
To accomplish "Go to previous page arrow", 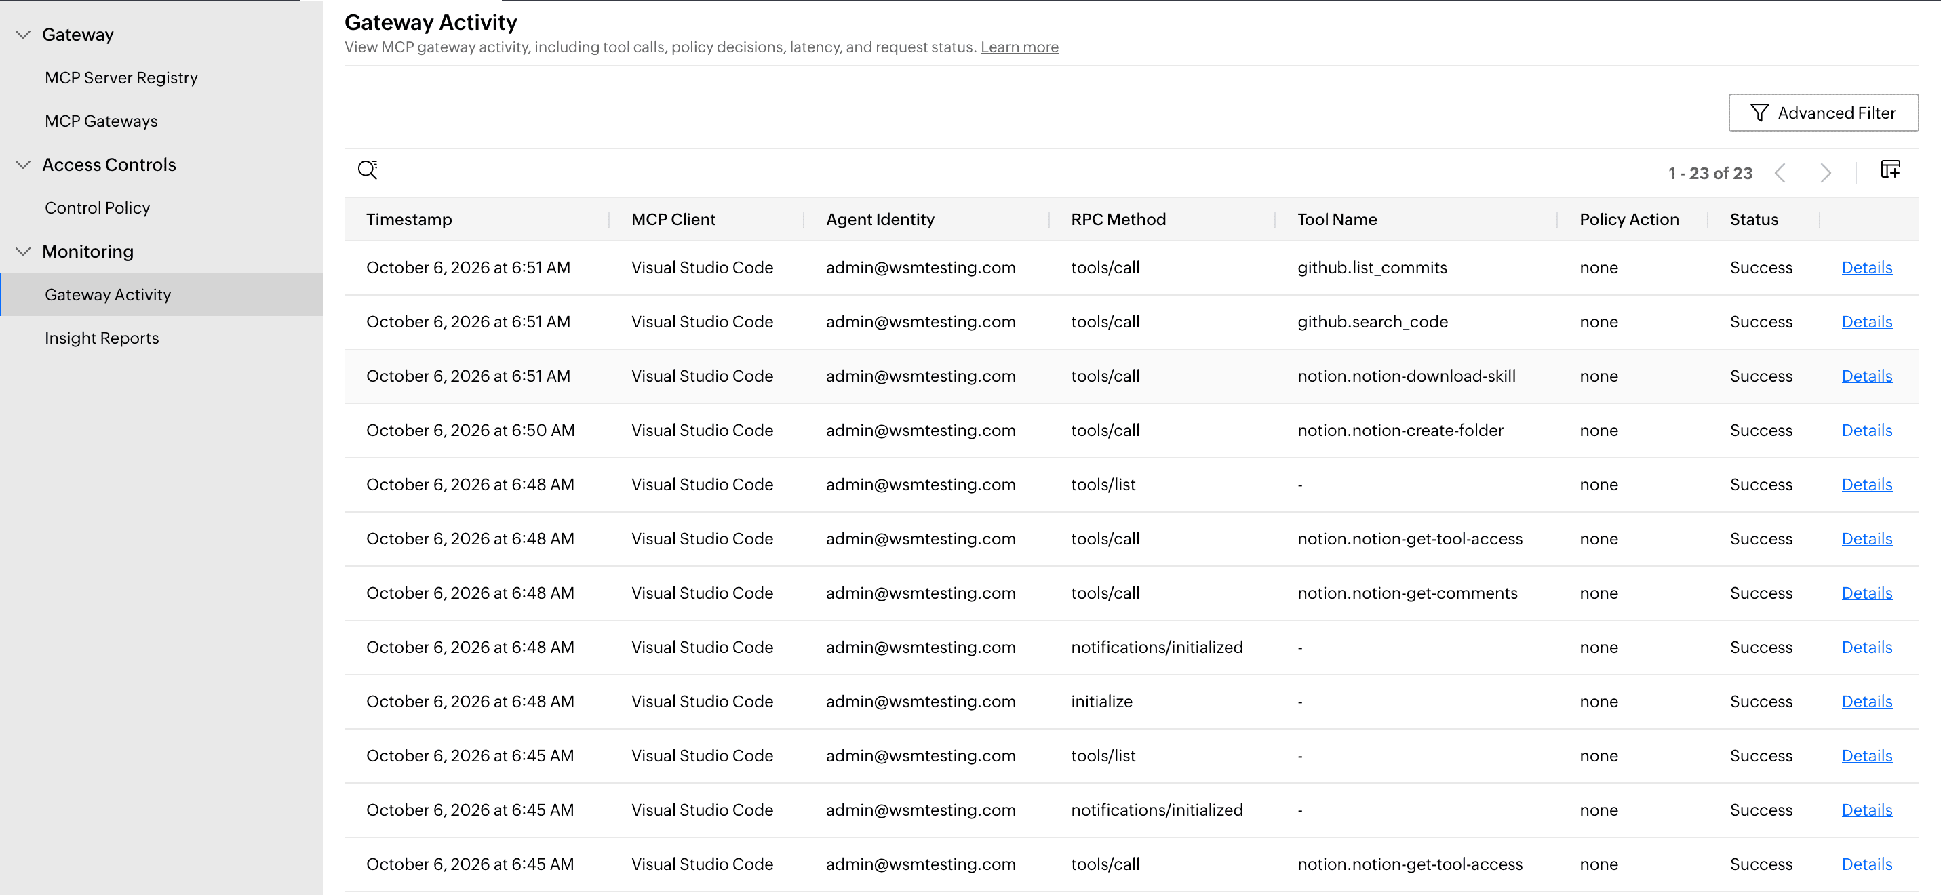I will click(1780, 174).
